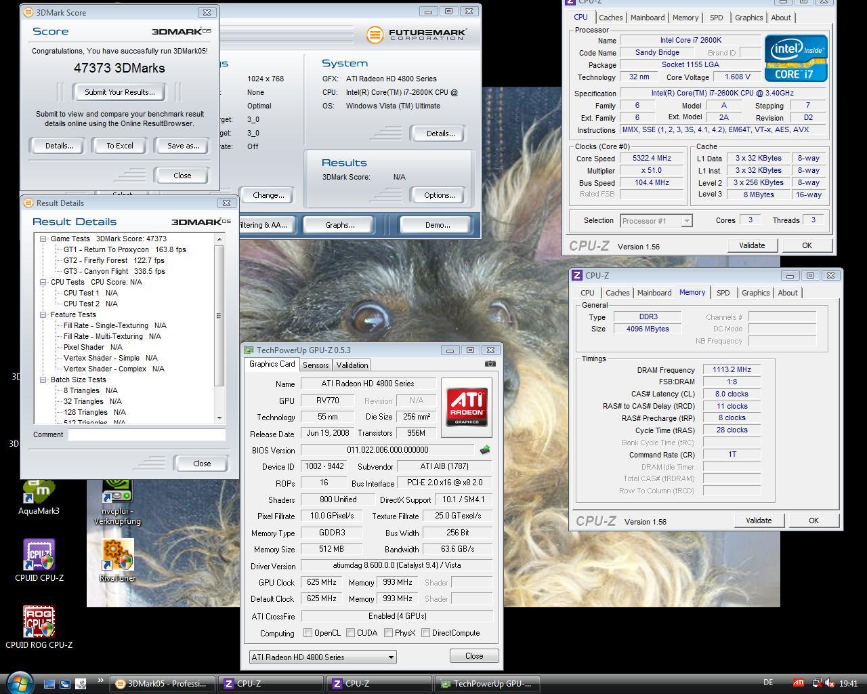The height and width of the screenshot is (694, 867).
Task: Click Show Desktop quick launch icon
Action: click(49, 684)
